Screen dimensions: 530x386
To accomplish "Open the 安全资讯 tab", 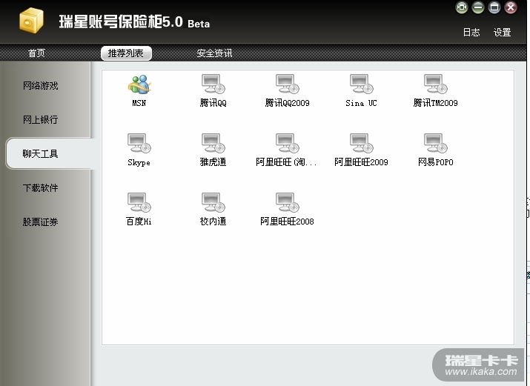I will pyautogui.click(x=215, y=53).
